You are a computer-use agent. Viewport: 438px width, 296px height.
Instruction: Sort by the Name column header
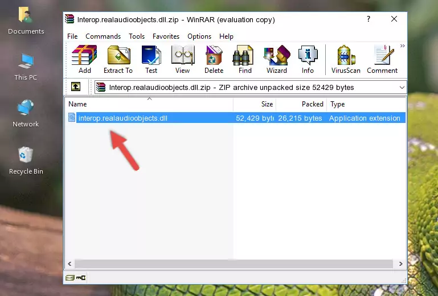pos(149,104)
